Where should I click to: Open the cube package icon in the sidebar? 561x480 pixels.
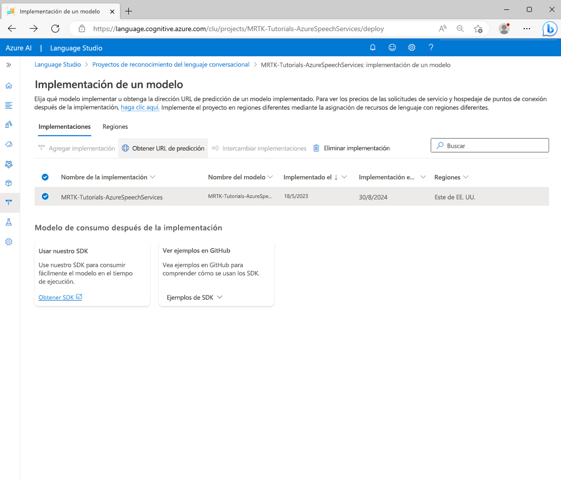pyautogui.click(x=9, y=183)
